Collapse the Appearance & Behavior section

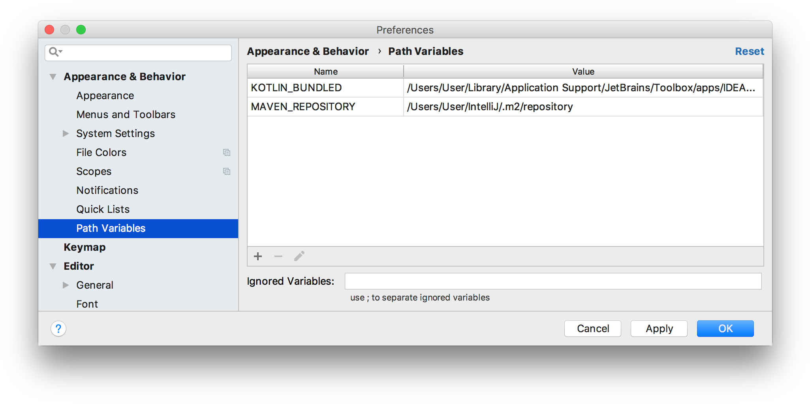click(53, 77)
